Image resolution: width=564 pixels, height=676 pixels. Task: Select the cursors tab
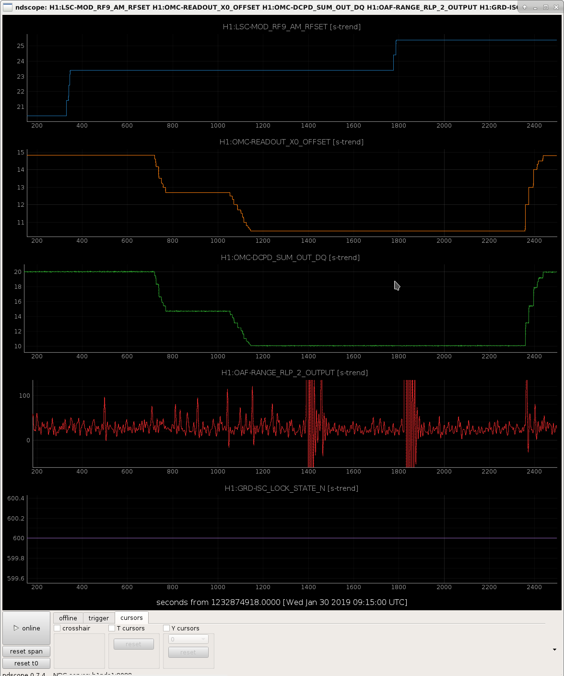click(x=132, y=617)
